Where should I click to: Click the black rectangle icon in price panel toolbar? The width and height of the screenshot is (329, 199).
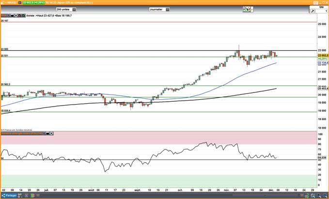pos(12,15)
